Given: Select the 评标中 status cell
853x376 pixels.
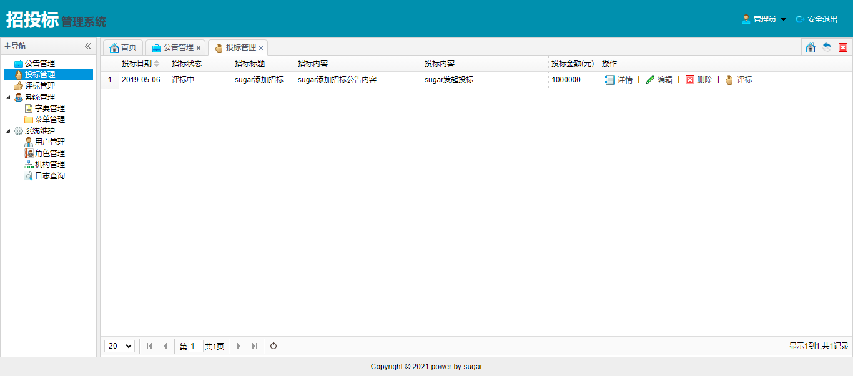Looking at the screenshot, I should click(200, 80).
